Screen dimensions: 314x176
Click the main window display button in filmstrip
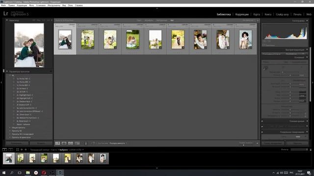pos(4,150)
